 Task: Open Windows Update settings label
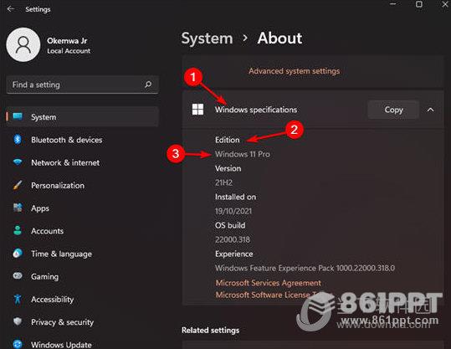[61, 345]
